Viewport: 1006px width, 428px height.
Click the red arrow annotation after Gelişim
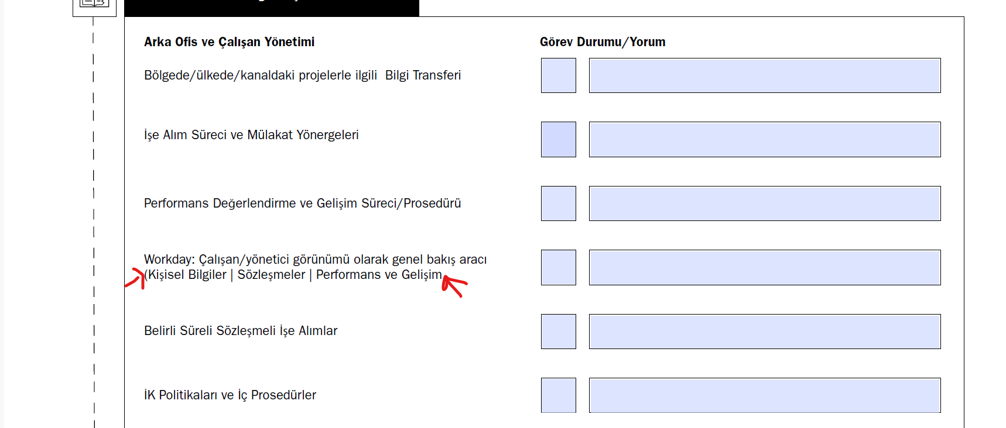[x=454, y=285]
